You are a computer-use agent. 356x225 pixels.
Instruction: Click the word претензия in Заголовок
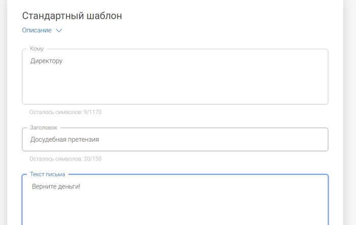click(x=82, y=139)
